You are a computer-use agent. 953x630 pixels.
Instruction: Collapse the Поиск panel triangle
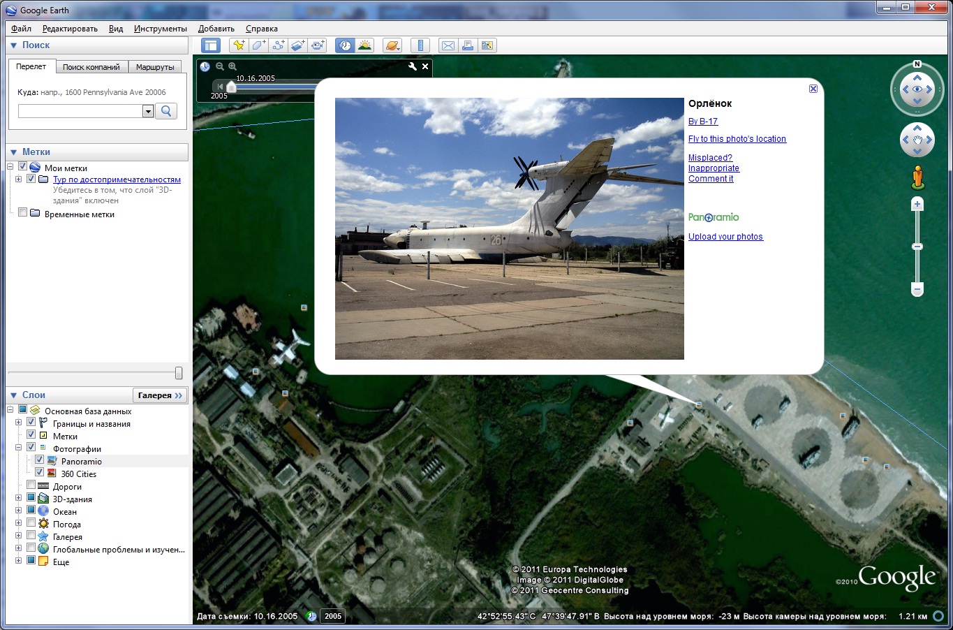(13, 45)
